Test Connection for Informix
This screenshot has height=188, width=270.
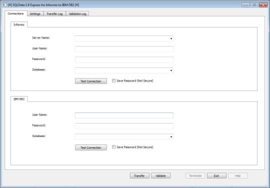[x=91, y=81]
